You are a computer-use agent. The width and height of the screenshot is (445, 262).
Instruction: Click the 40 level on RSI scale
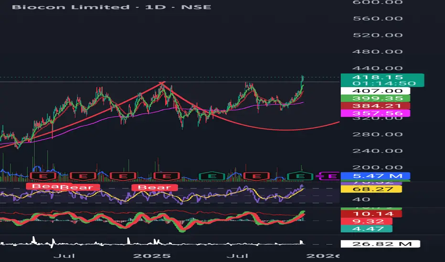361,200
